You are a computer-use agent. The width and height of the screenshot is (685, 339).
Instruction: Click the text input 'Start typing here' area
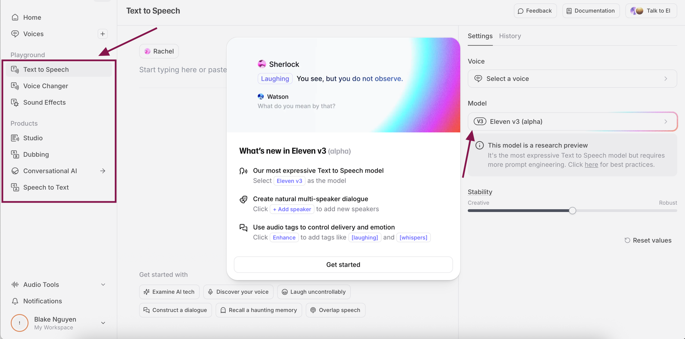pyautogui.click(x=183, y=70)
